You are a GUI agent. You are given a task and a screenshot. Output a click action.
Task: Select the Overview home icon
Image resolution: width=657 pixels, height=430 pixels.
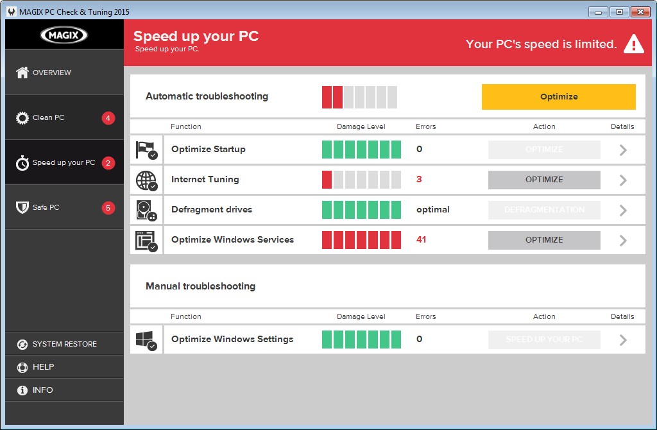click(22, 73)
